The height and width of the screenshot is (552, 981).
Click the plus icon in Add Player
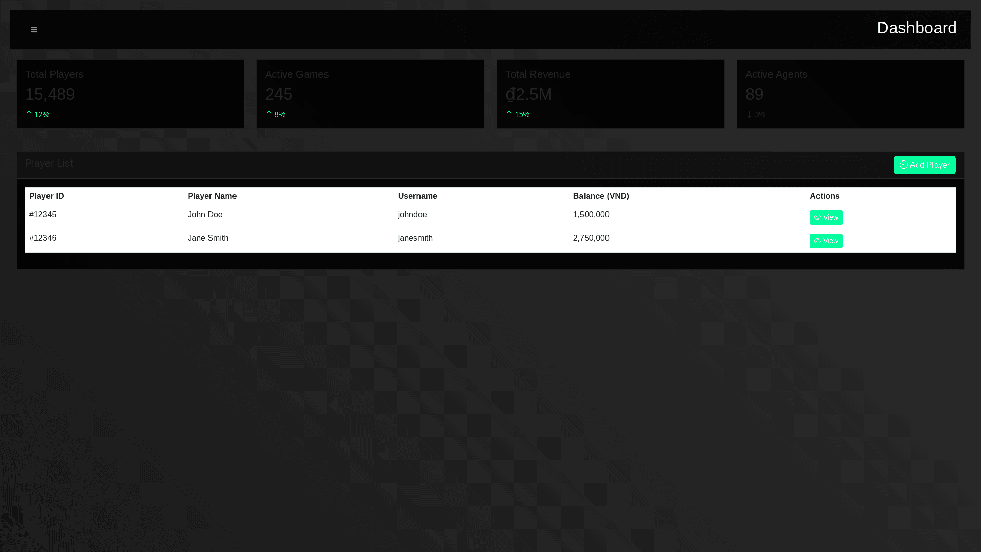pyautogui.click(x=904, y=165)
